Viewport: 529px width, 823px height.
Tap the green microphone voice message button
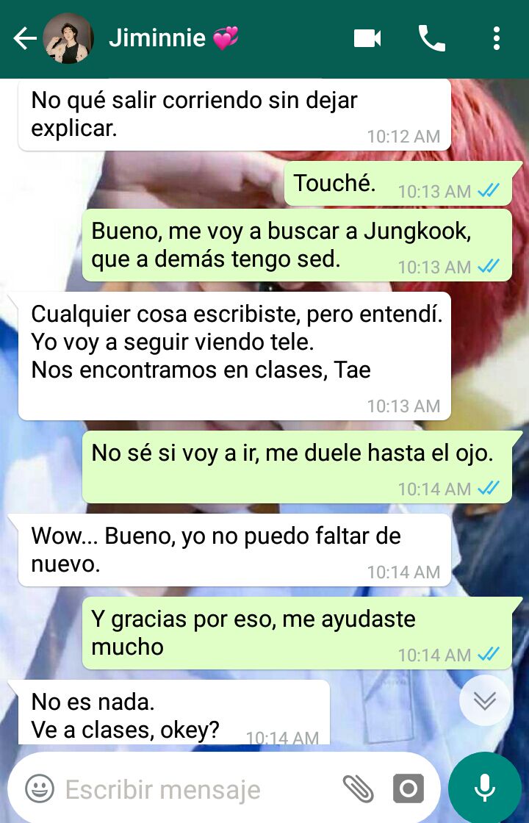coord(484,788)
